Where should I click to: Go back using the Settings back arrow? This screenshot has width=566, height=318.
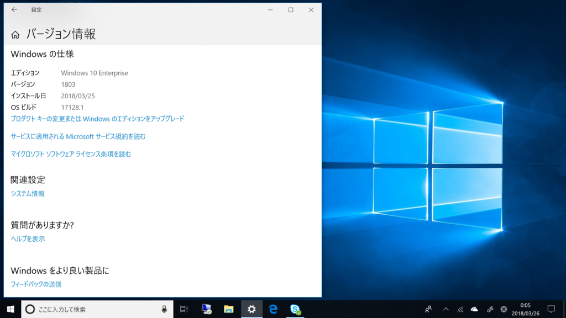pos(14,10)
